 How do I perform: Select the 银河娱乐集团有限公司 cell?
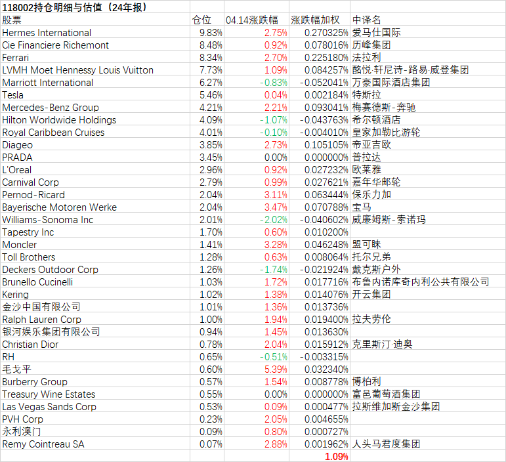[x=95, y=331]
